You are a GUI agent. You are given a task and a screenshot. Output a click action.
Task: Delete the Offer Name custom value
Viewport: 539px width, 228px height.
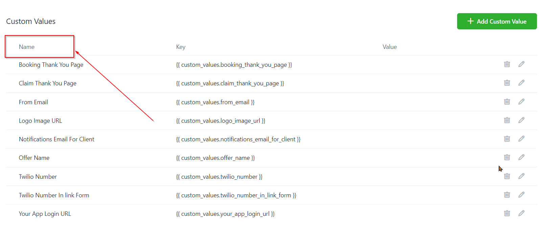(507, 157)
